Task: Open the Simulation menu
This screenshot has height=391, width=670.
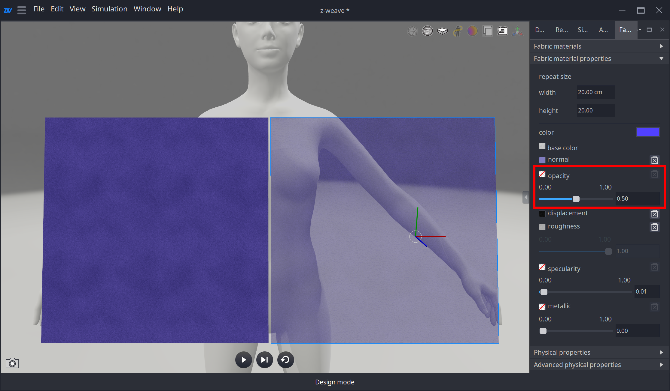Action: (109, 9)
